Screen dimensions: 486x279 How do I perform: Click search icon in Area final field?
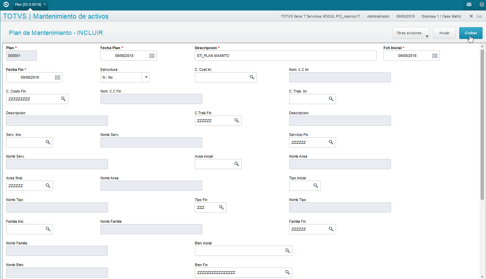tap(48, 186)
